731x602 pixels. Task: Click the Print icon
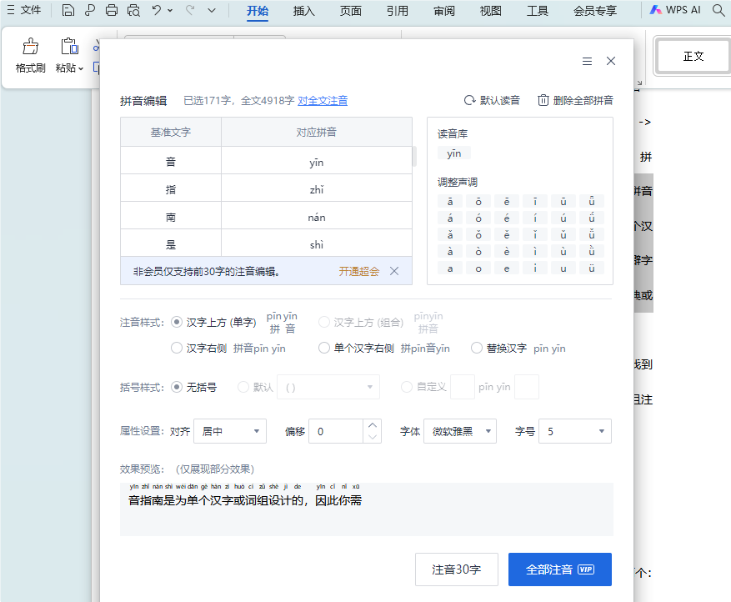click(x=112, y=10)
